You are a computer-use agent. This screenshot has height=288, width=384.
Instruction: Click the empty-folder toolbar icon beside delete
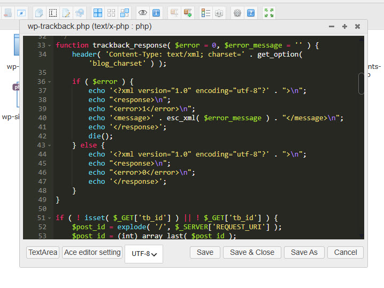coord(21,13)
